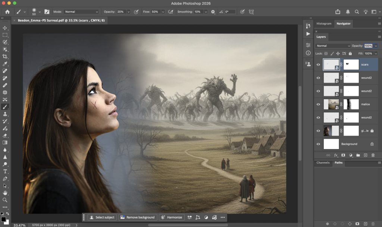The width and height of the screenshot is (382, 227).
Task: Open the brush Mode dropdown
Action: (81, 12)
